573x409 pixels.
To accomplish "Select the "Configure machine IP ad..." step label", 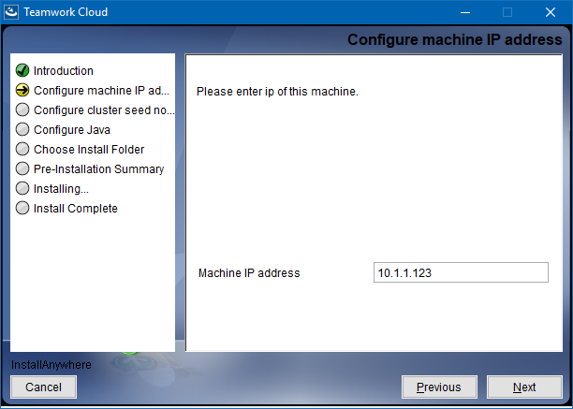I will (x=102, y=91).
